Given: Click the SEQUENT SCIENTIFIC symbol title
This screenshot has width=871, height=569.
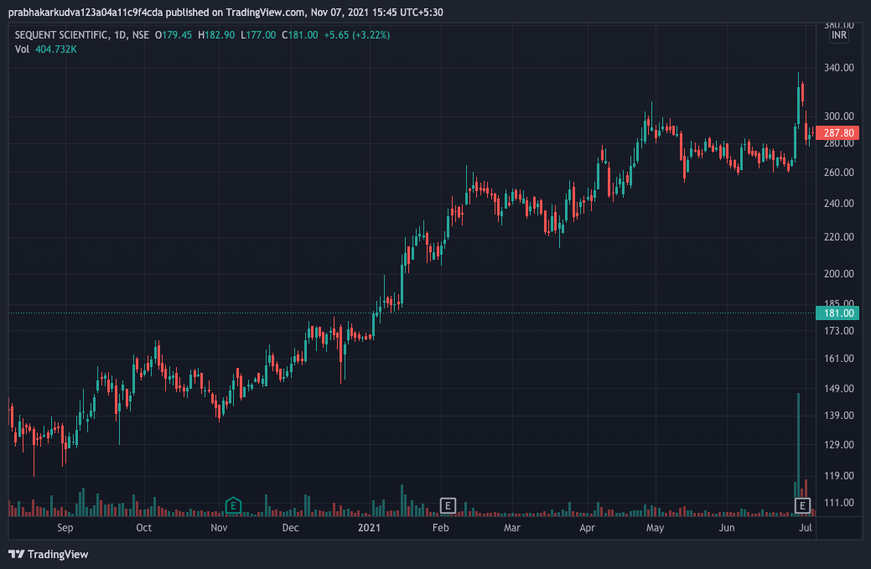Looking at the screenshot, I should (x=61, y=35).
